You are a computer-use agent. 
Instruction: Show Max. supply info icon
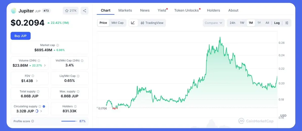78,91
